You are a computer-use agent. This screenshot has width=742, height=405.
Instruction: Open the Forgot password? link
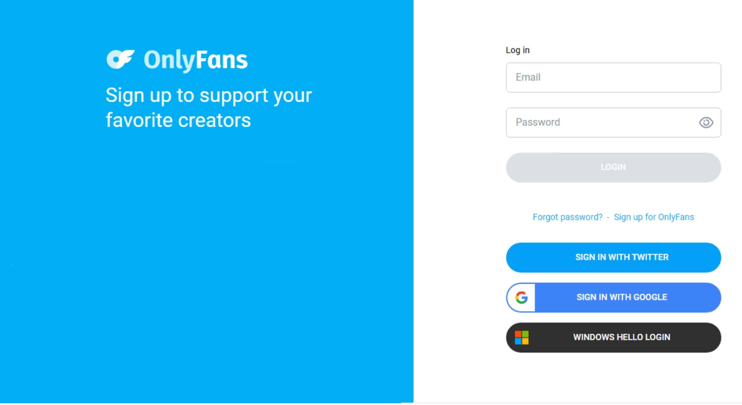pos(567,217)
